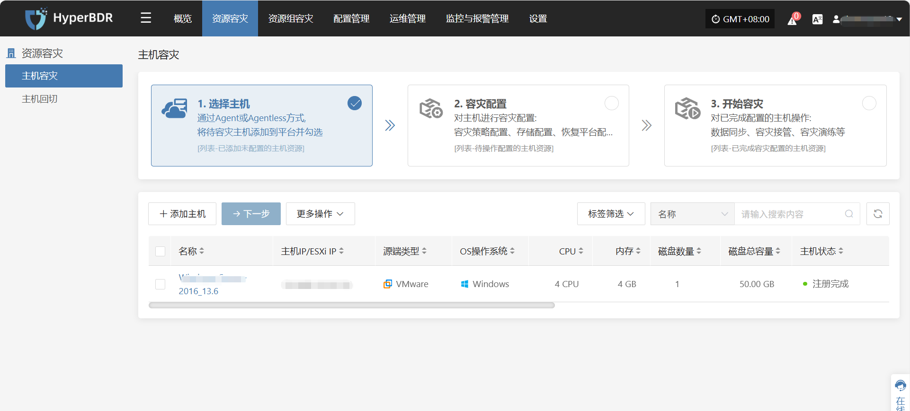Click the search magnifier icon
Screen dimensions: 910x411
coord(849,214)
